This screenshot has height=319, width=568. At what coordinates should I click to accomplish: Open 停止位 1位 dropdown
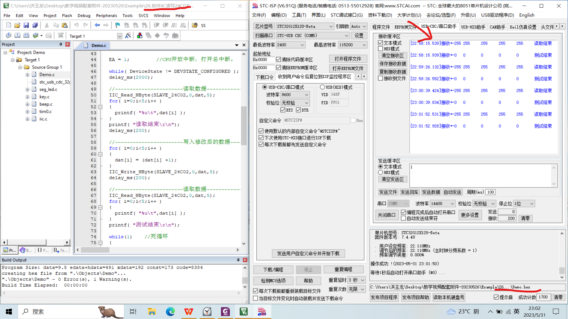point(524,204)
